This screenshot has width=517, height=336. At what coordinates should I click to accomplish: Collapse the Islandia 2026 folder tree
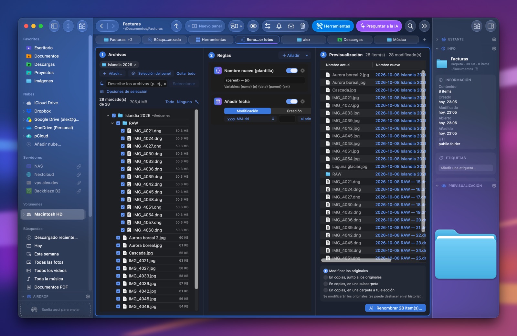point(108,116)
